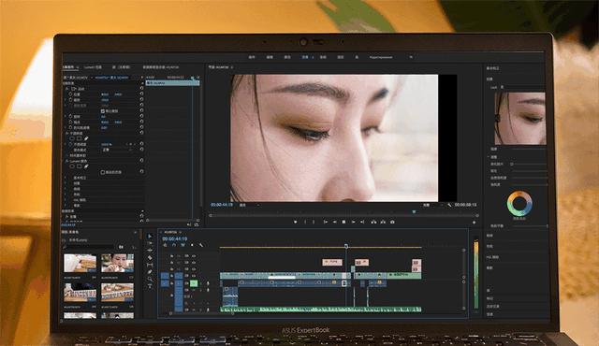This screenshot has height=346, width=599.
Task: Open program monitor wrench settings
Action: click(x=449, y=205)
